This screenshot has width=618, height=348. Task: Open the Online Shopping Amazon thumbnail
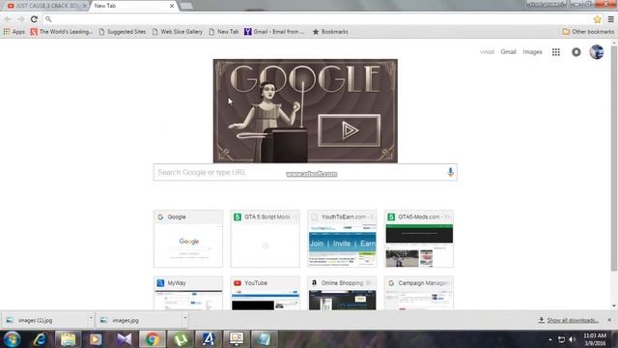[342, 293]
